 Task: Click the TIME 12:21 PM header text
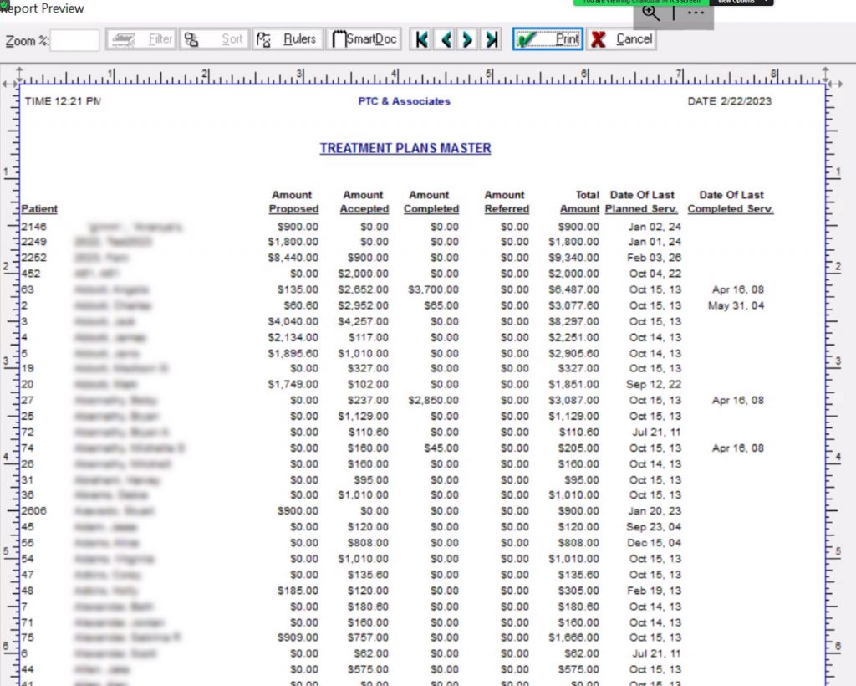tap(63, 101)
